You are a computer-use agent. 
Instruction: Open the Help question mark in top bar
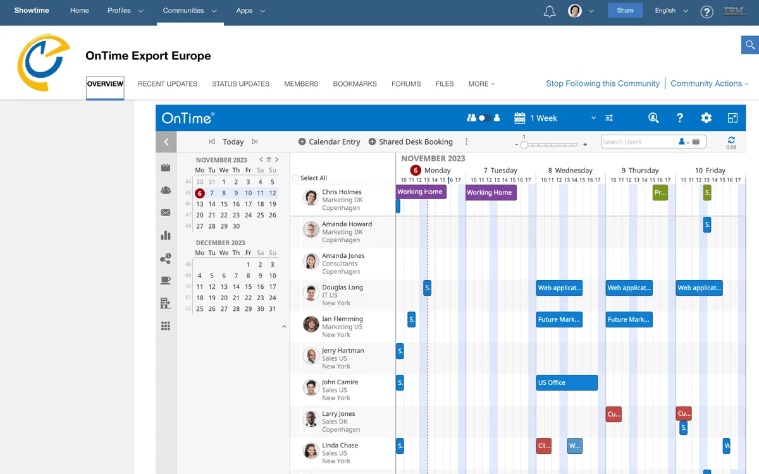click(707, 11)
